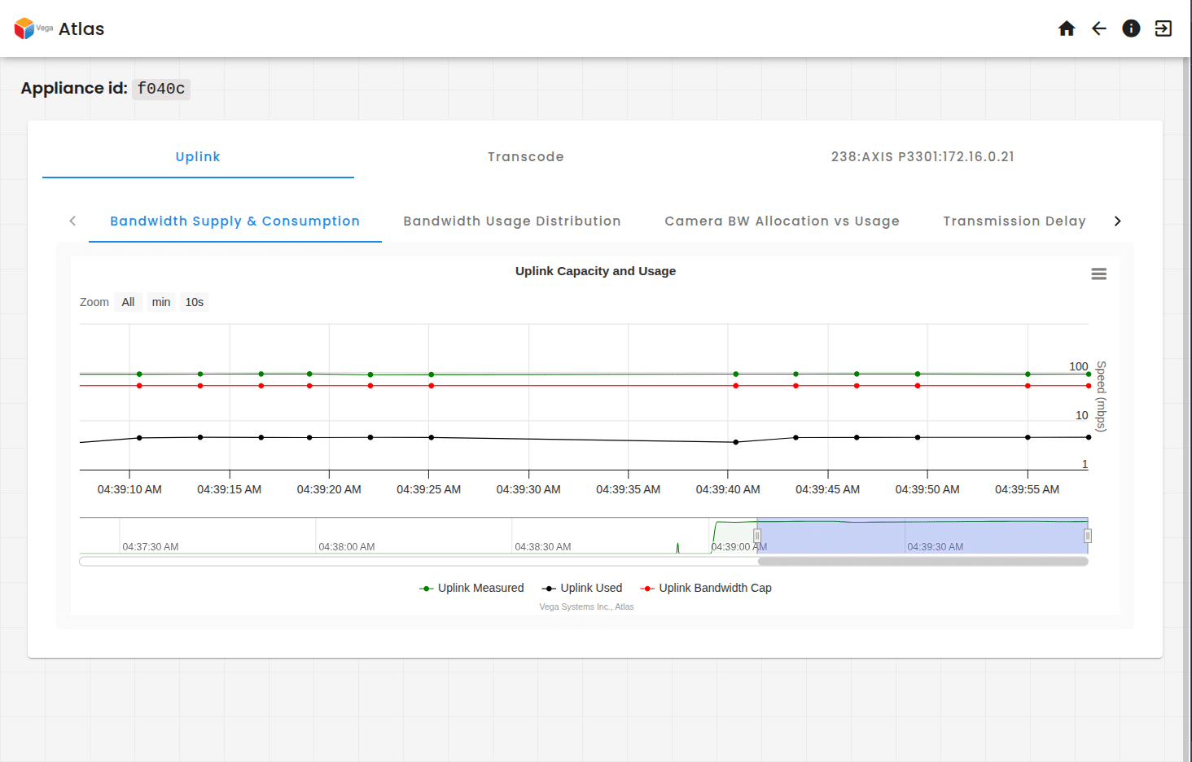The image size is (1192, 762).
Task: Click the Home icon in the header
Action: [x=1067, y=28]
